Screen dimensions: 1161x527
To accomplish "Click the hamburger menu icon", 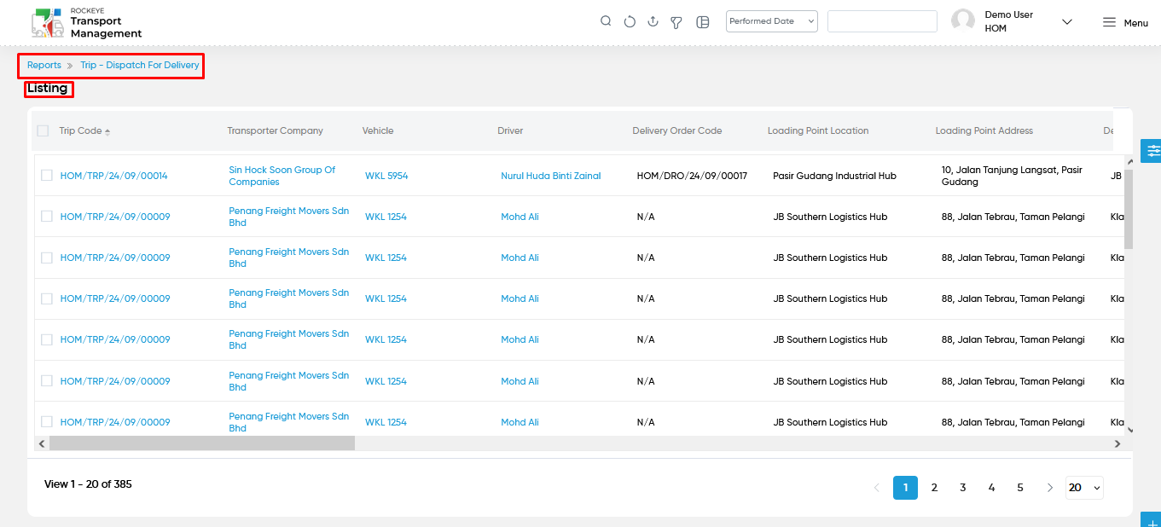I will [1109, 22].
